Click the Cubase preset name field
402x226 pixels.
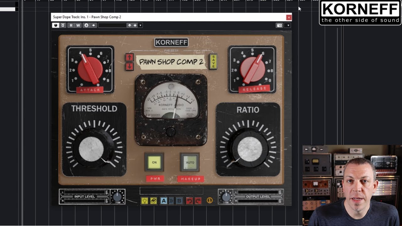[x=112, y=25]
